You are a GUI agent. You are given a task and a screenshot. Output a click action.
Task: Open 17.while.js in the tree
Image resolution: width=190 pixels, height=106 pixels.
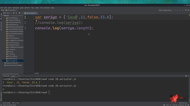11,54
